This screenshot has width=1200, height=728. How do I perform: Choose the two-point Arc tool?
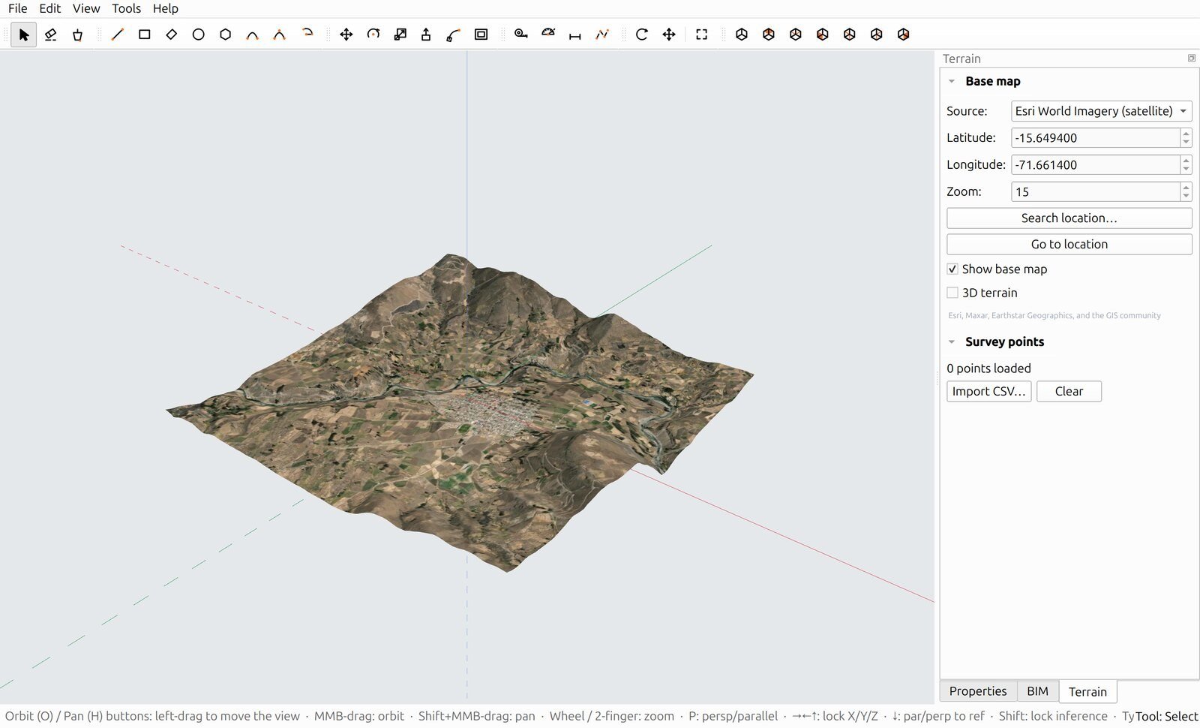point(252,35)
